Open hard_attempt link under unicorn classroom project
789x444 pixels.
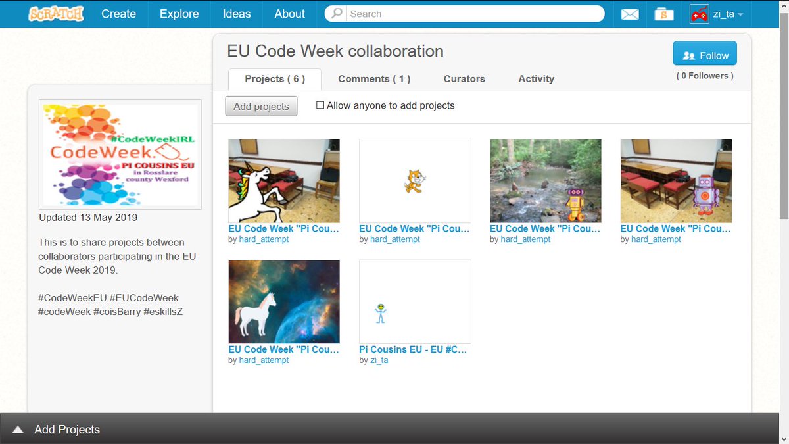[x=264, y=239]
